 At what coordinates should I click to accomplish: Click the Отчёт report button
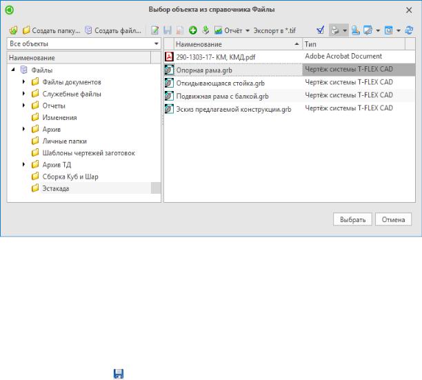(228, 30)
